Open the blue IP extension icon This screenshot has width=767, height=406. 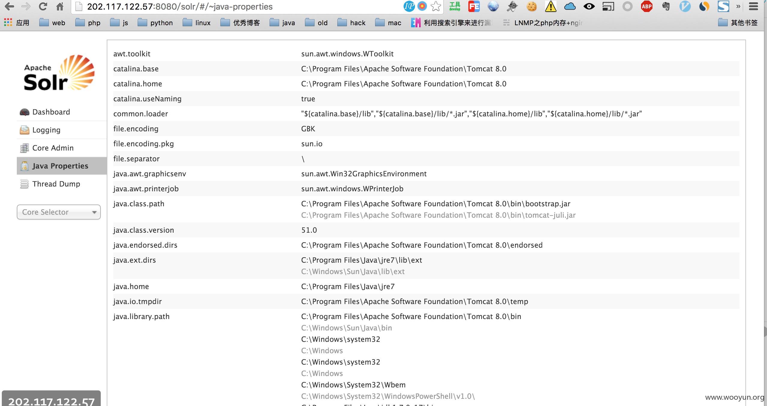[409, 6]
